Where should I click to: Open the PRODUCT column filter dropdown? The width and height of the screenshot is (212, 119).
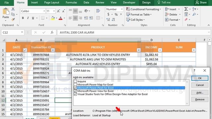138,50
